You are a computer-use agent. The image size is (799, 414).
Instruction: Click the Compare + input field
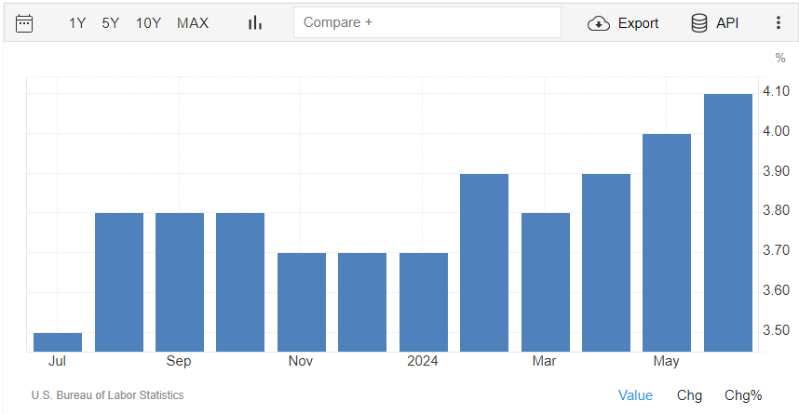(x=427, y=22)
